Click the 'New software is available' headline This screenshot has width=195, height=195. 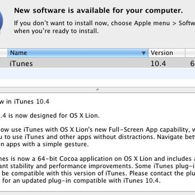tap(98, 11)
